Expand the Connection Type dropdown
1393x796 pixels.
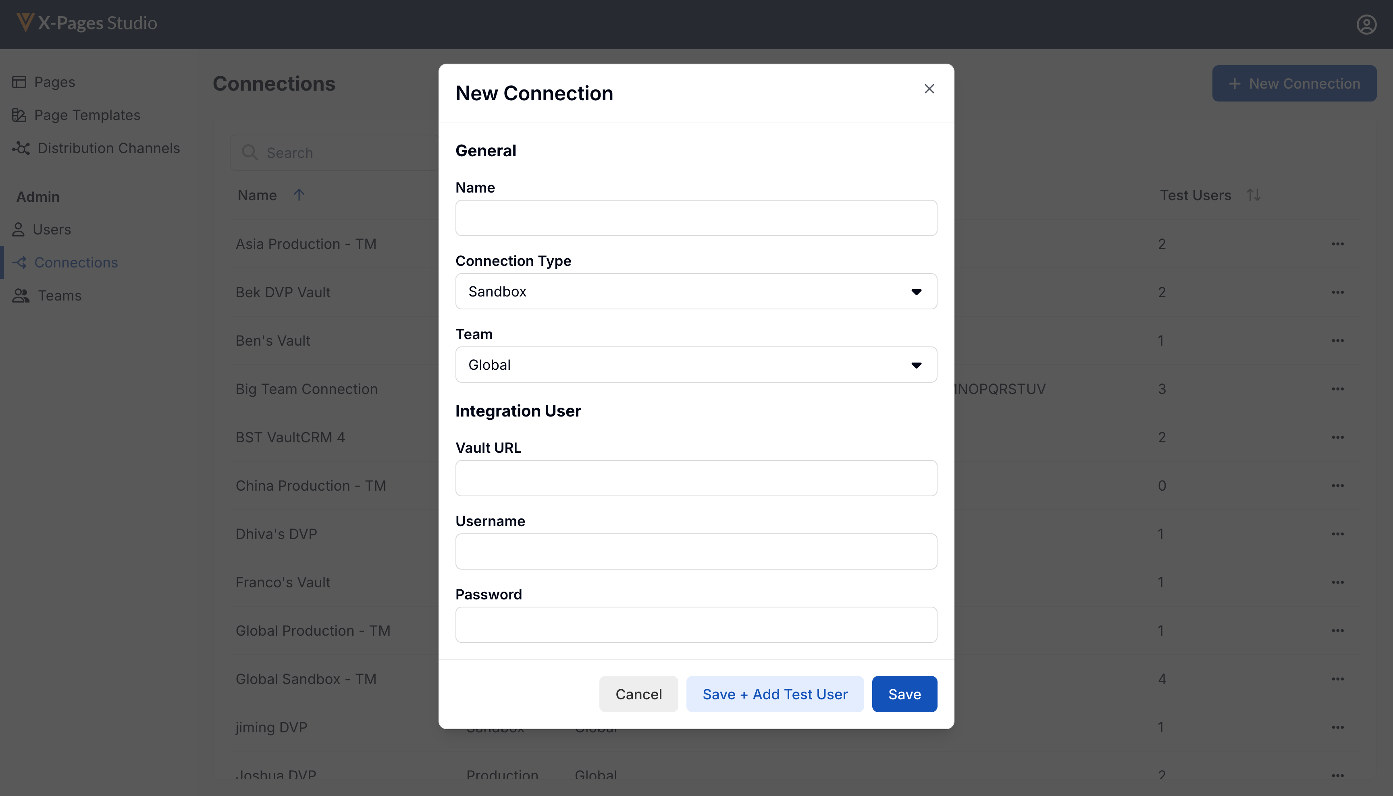[x=696, y=291]
